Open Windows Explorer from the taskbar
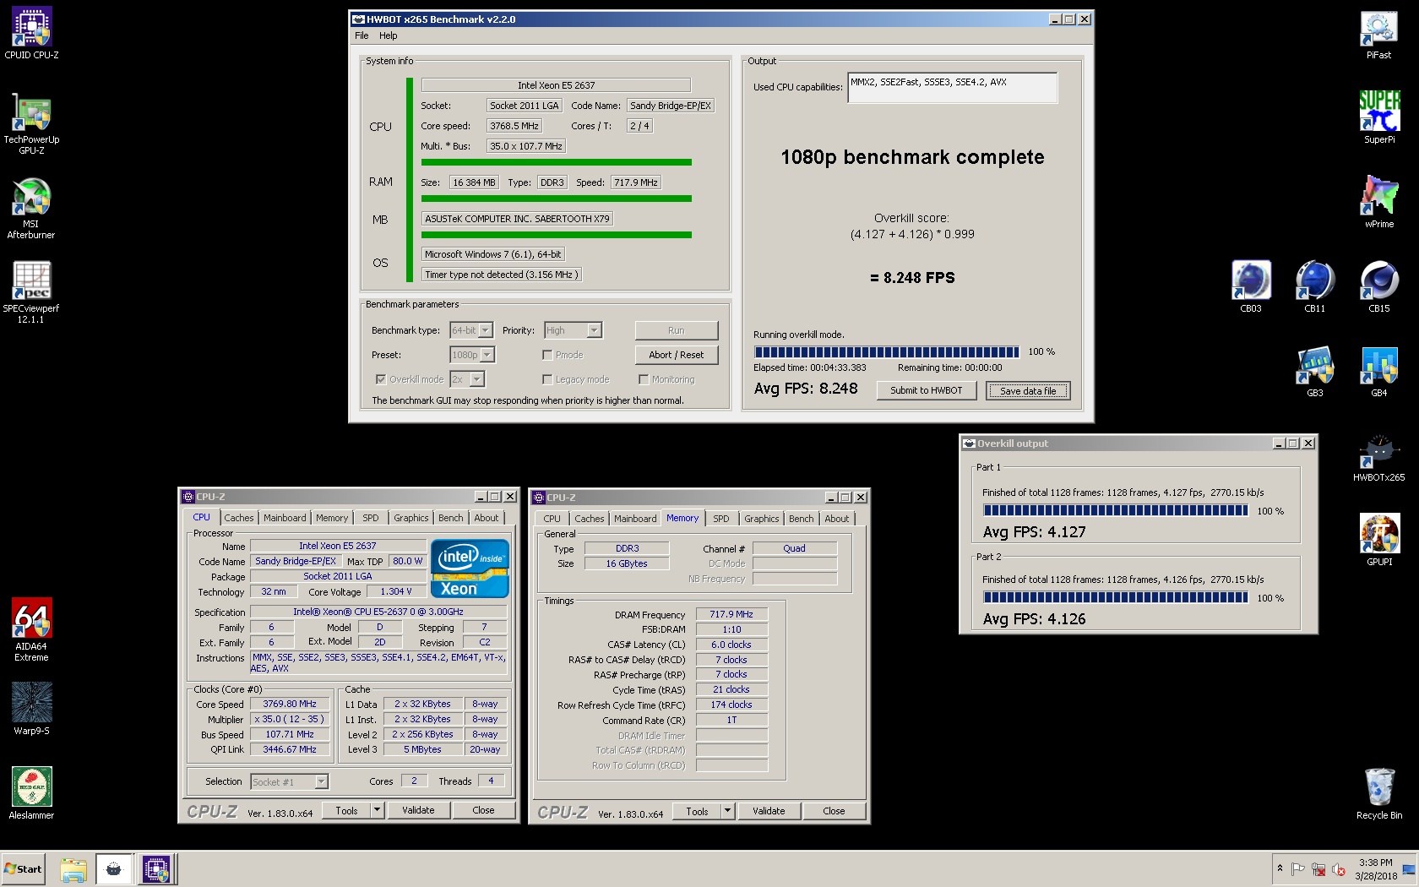Image resolution: width=1419 pixels, height=887 pixels. pyautogui.click(x=73, y=869)
